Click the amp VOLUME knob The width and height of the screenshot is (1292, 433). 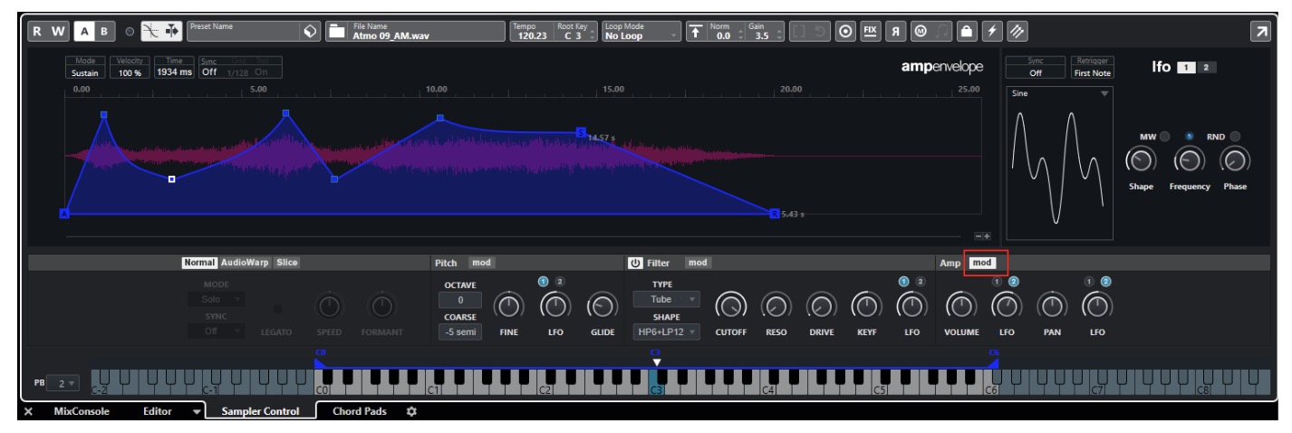(960, 308)
